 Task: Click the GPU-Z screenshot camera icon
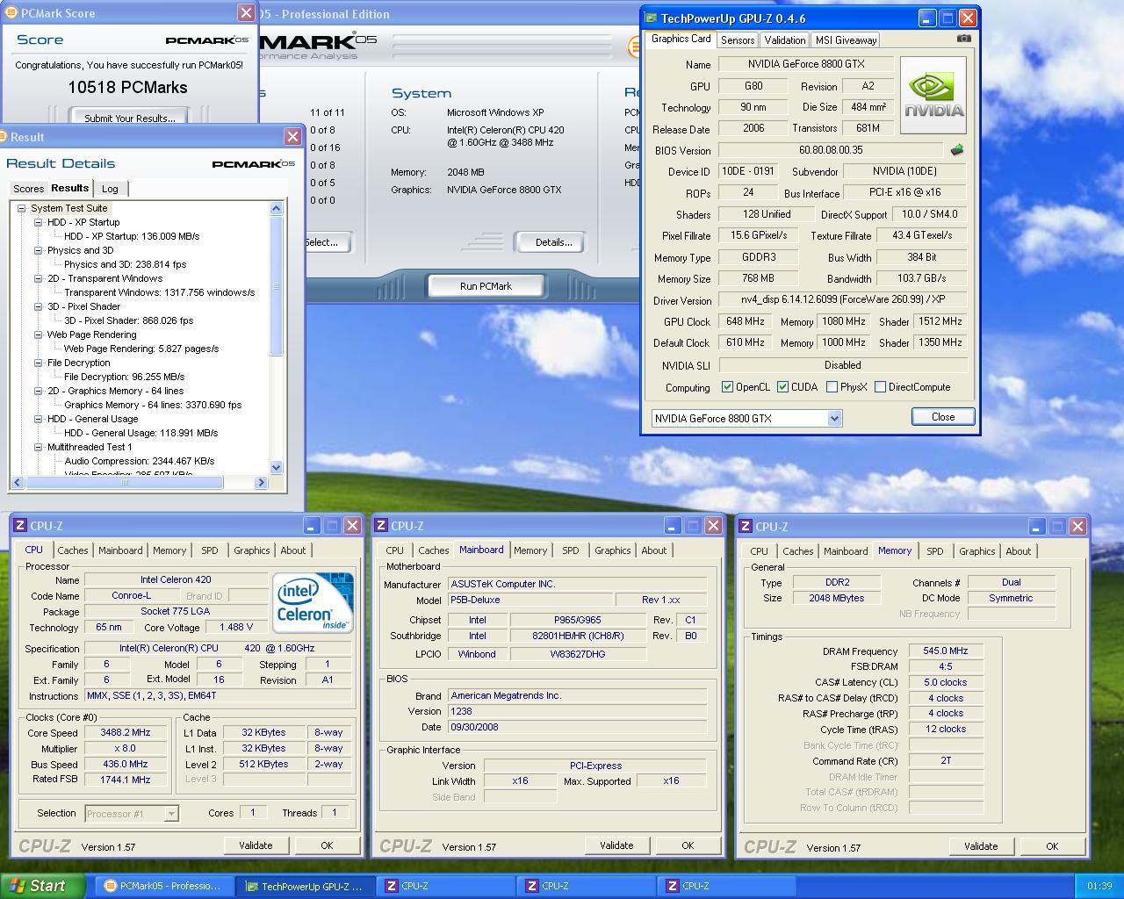963,39
